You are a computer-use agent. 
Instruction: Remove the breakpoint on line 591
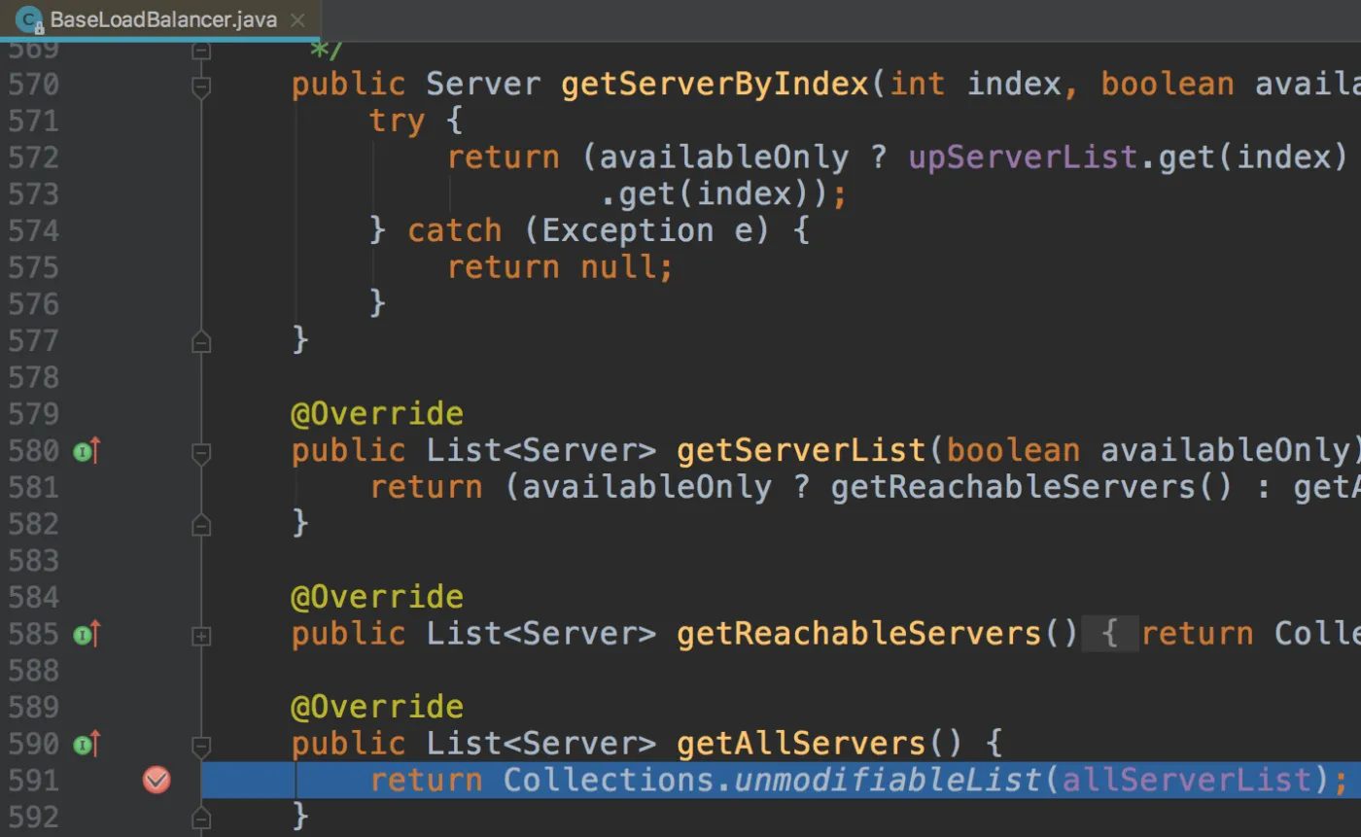(156, 780)
